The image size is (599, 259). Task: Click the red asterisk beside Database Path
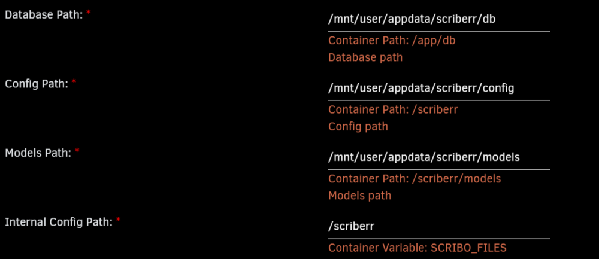coord(89,13)
